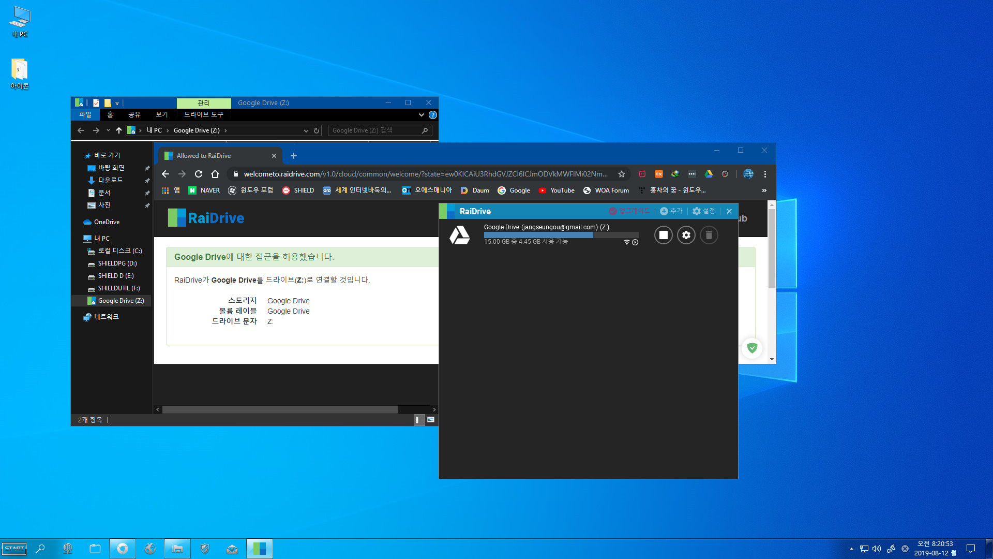
Task: Open the START button on the taskbar
Action: [14, 549]
